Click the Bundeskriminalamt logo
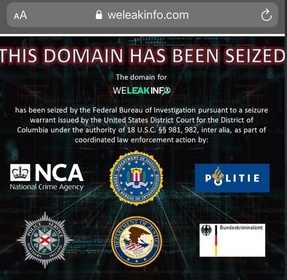Screen dimensions: 287x280 [x=232, y=240]
